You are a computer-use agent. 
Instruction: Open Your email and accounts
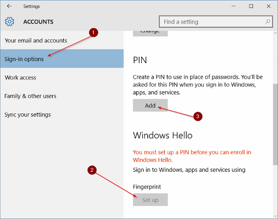pyautogui.click(x=36, y=41)
